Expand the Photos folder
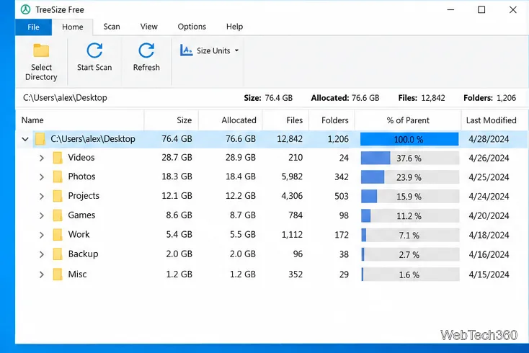 click(x=42, y=177)
